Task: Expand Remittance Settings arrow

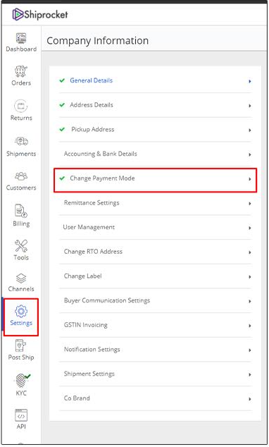Action: (x=250, y=204)
